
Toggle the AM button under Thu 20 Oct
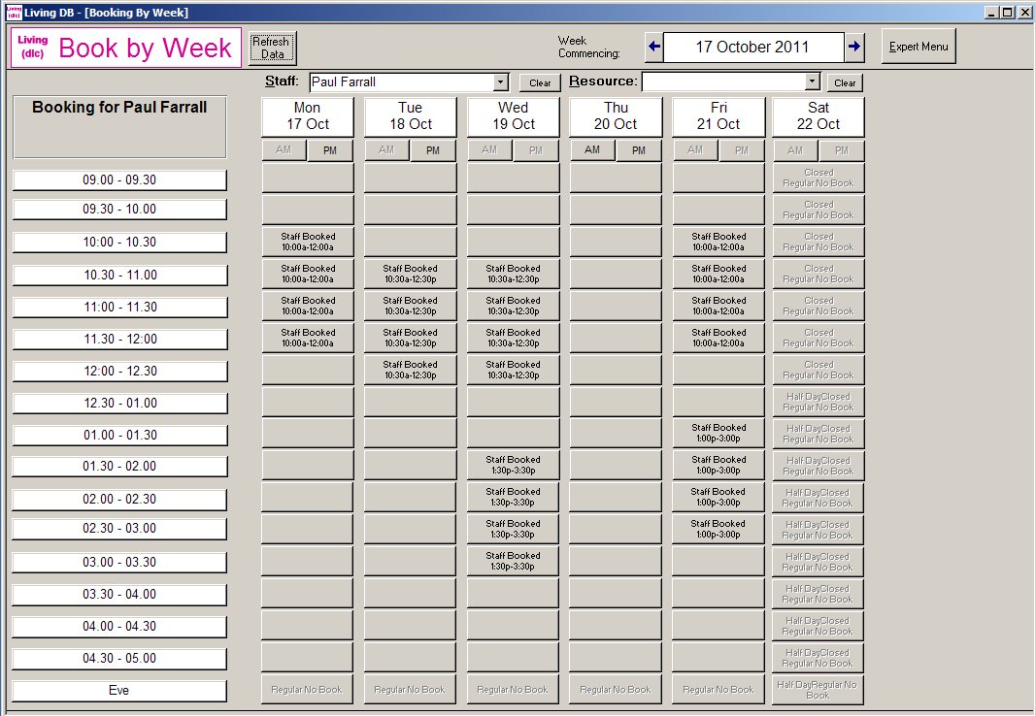(x=592, y=150)
